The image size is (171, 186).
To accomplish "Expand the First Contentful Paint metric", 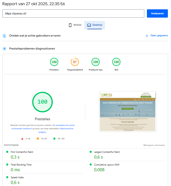I will [22, 152].
